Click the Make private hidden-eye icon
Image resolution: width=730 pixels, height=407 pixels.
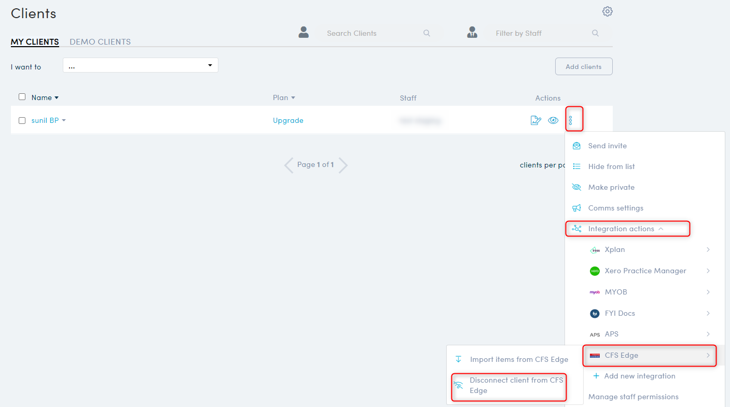[x=576, y=187]
